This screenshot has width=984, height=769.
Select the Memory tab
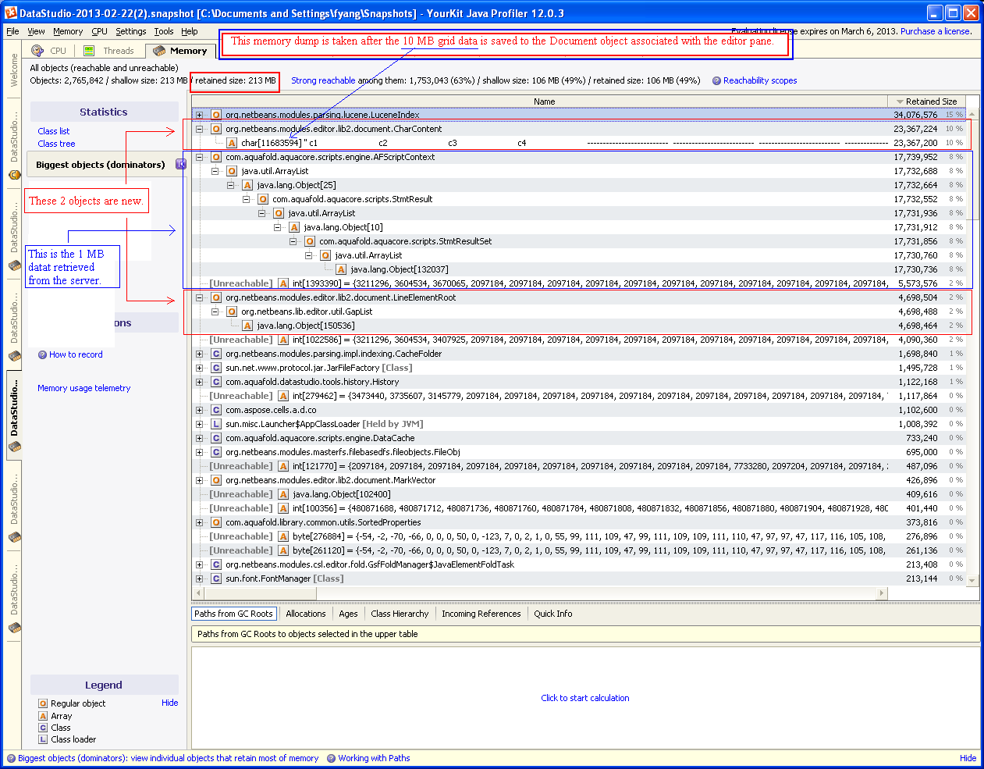click(x=180, y=51)
